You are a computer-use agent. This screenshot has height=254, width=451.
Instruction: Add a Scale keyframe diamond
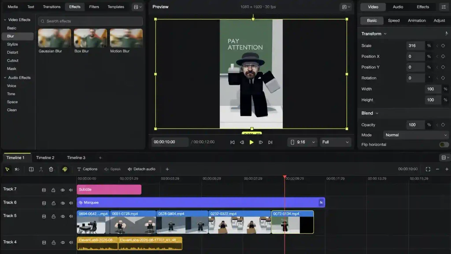tap(443, 46)
